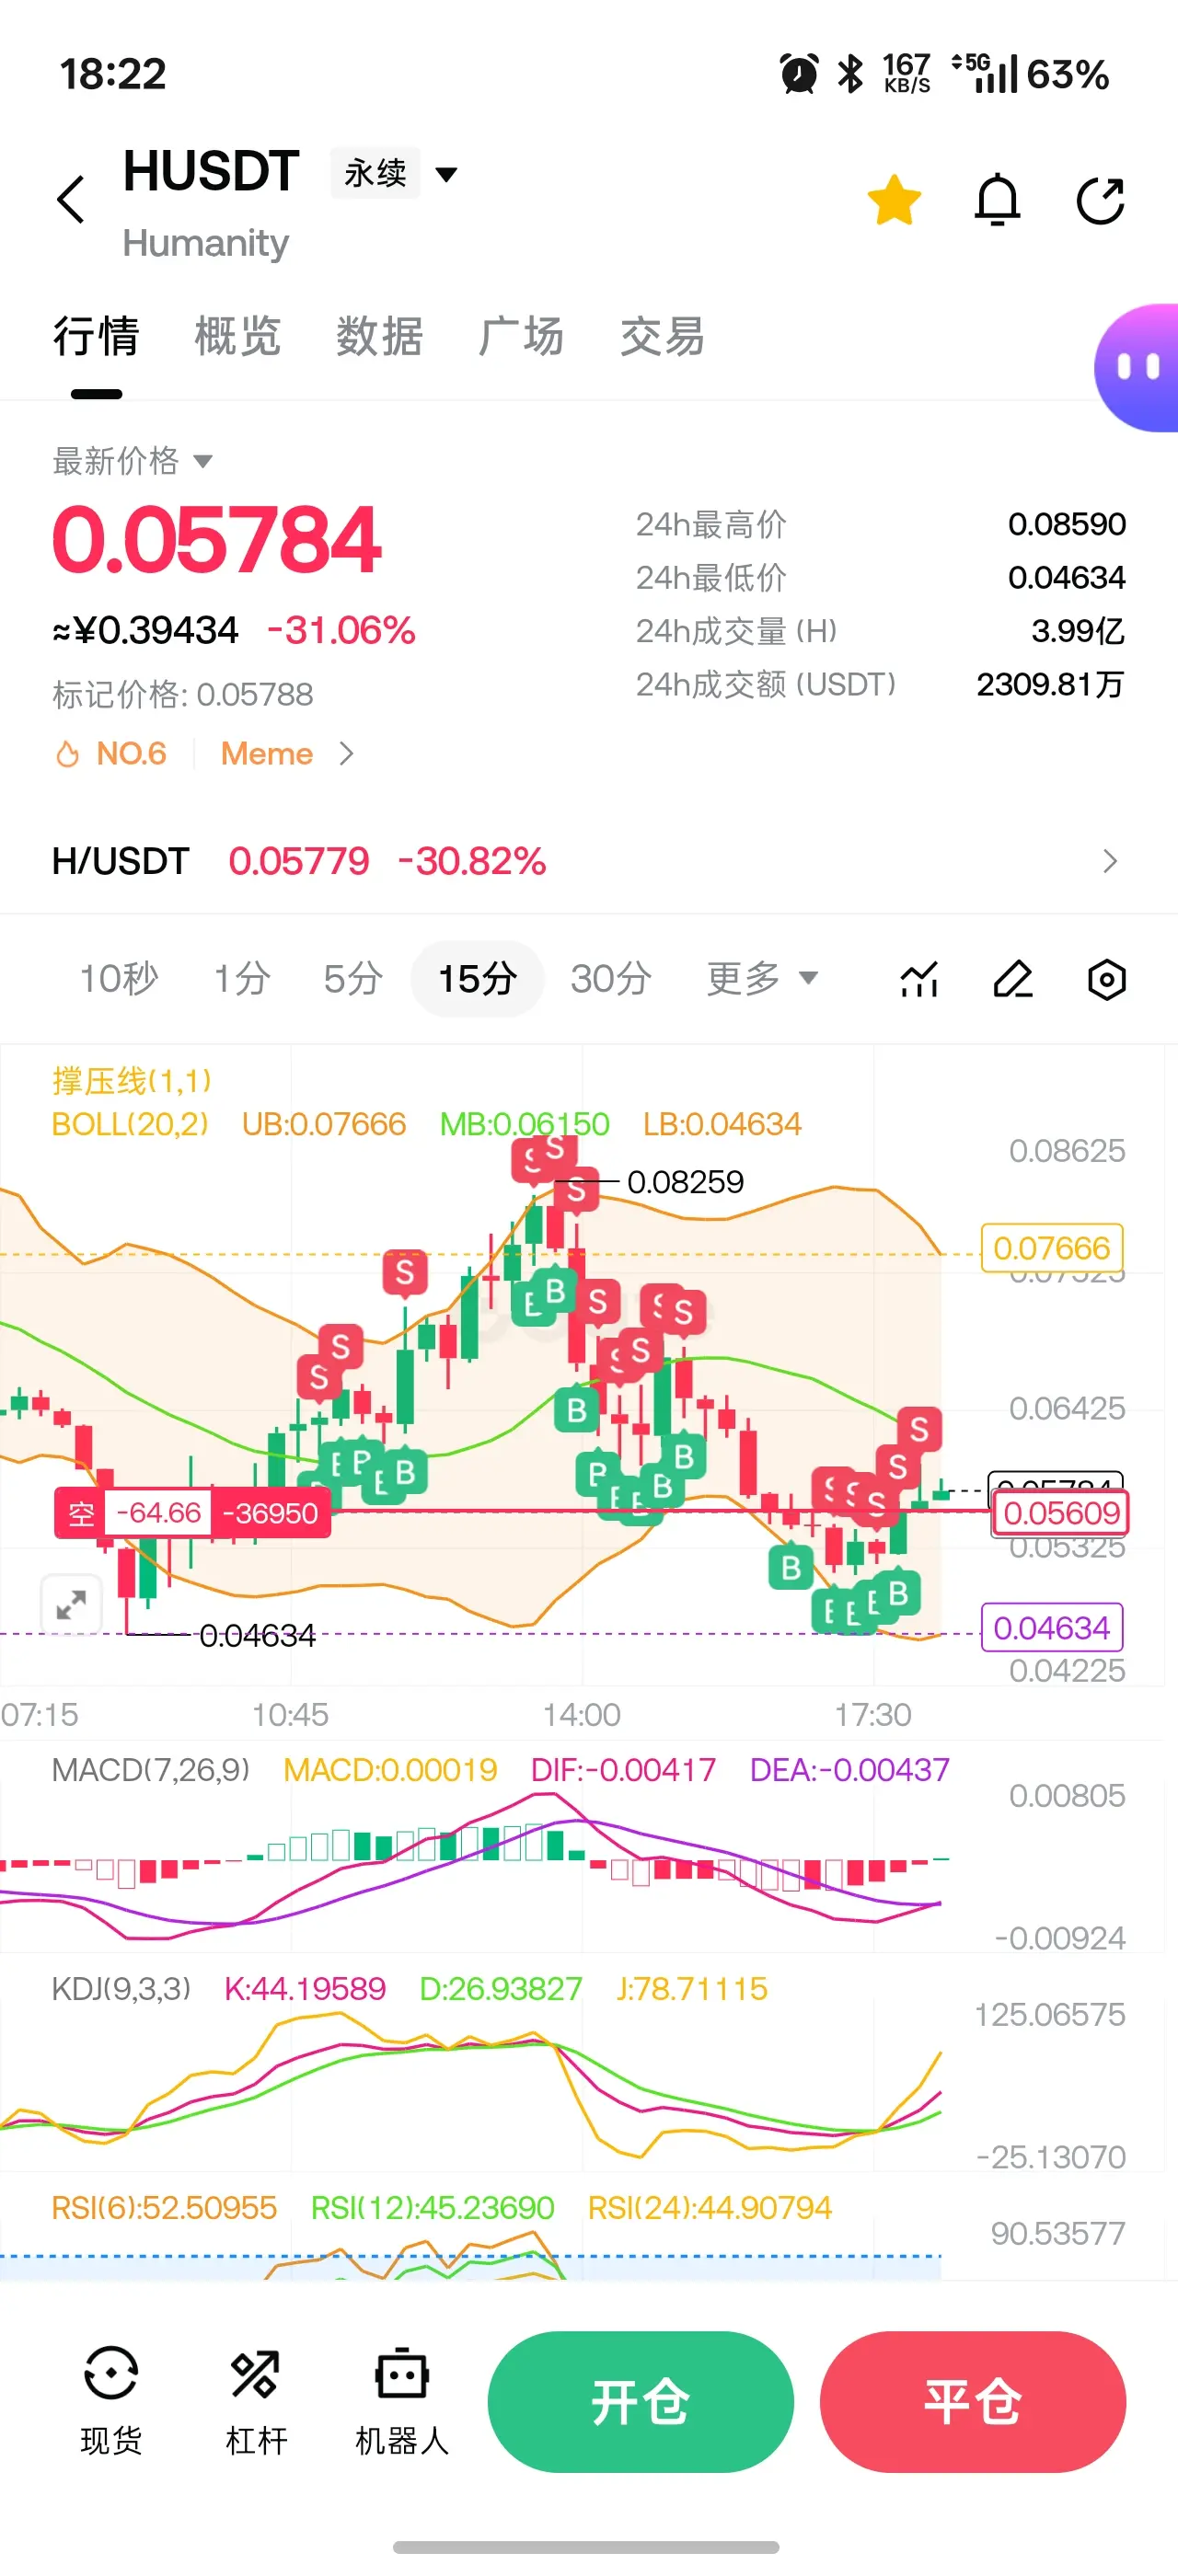Switch to the 概览 tab
Screen dimensions: 1178x2576
(x=237, y=336)
